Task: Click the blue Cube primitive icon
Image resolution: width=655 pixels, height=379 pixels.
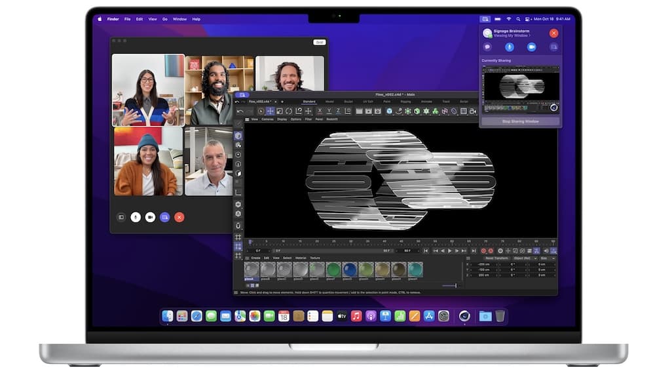Action: point(389,111)
